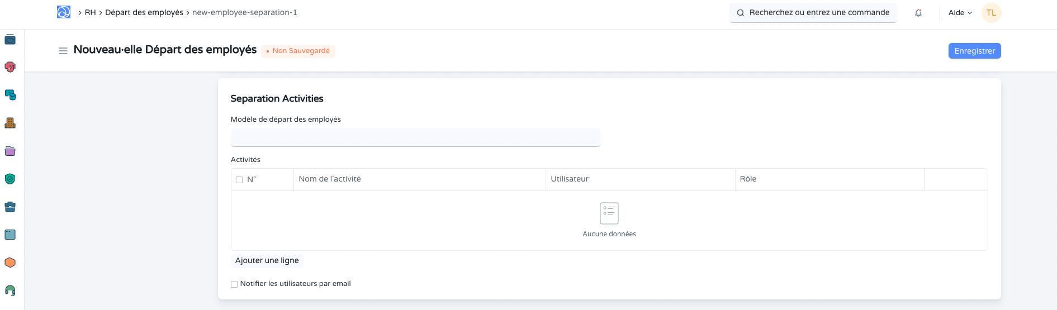Open the orange building module in sidebar
This screenshot has width=1057, height=310.
(x=10, y=123)
